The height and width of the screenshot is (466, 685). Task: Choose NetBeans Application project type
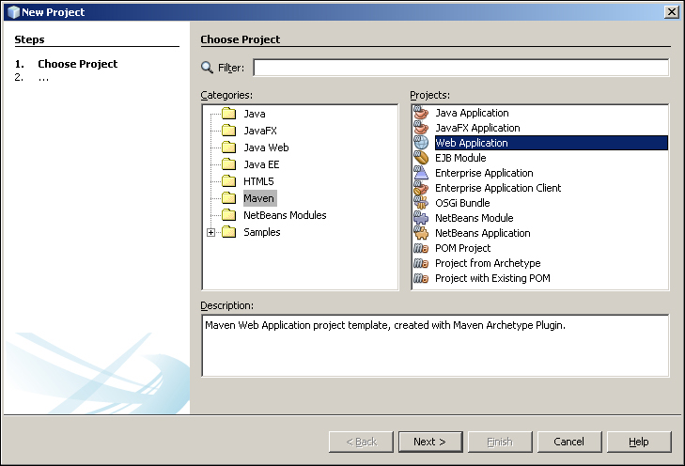pos(483,233)
